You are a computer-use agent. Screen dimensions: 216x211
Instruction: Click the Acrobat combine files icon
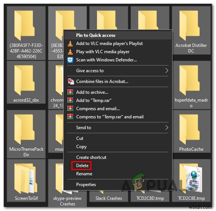tap(71, 81)
